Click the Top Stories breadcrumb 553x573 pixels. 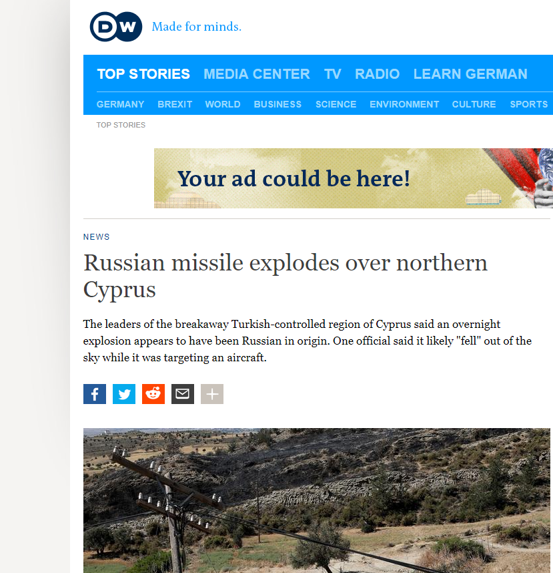point(121,125)
